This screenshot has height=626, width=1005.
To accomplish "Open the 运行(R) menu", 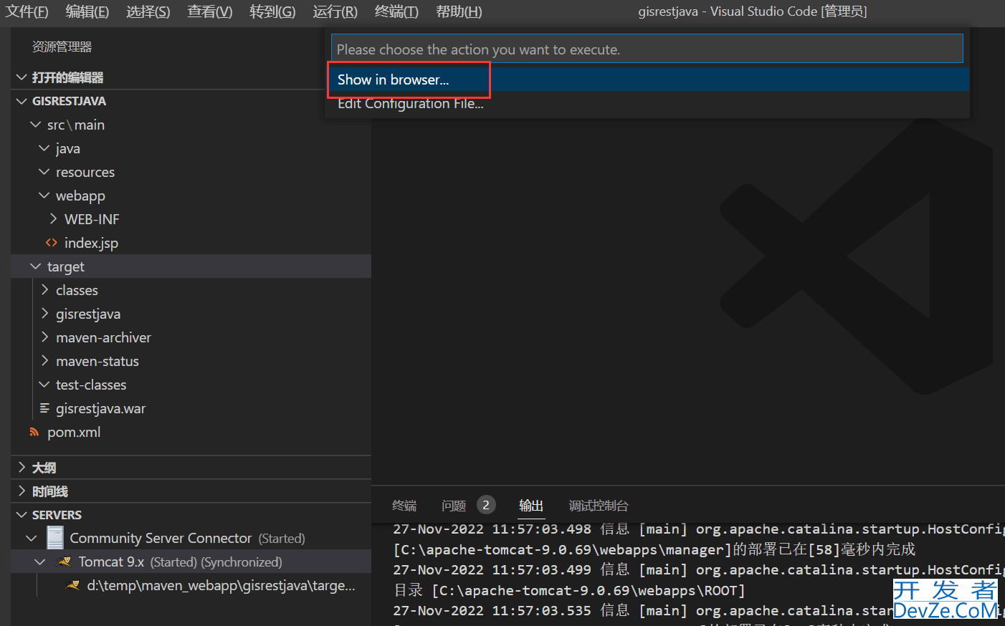I will click(335, 11).
